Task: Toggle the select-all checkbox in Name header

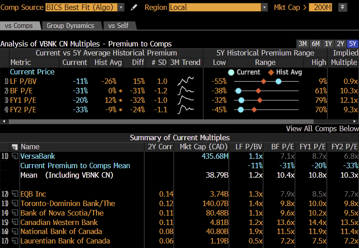Action: [15, 147]
